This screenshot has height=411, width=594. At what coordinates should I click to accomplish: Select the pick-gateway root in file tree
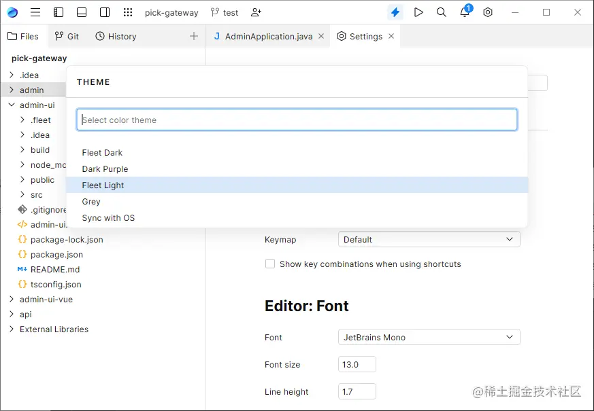click(x=39, y=58)
